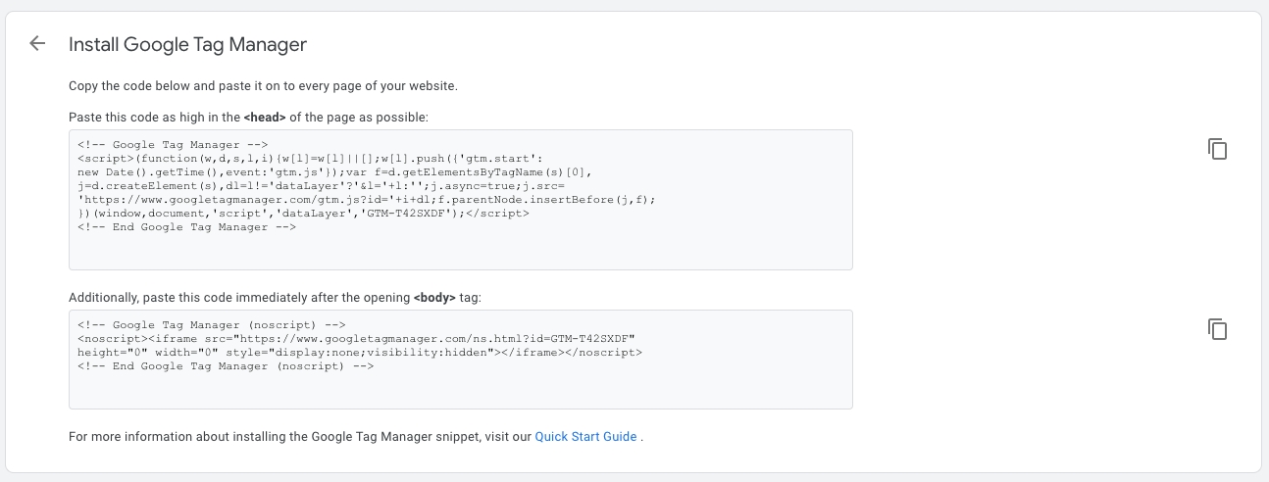Screen dimensions: 1269x482
Task: Click the line ending with 'GTM-T42SXDF');</script>
Action: [x=303, y=213]
